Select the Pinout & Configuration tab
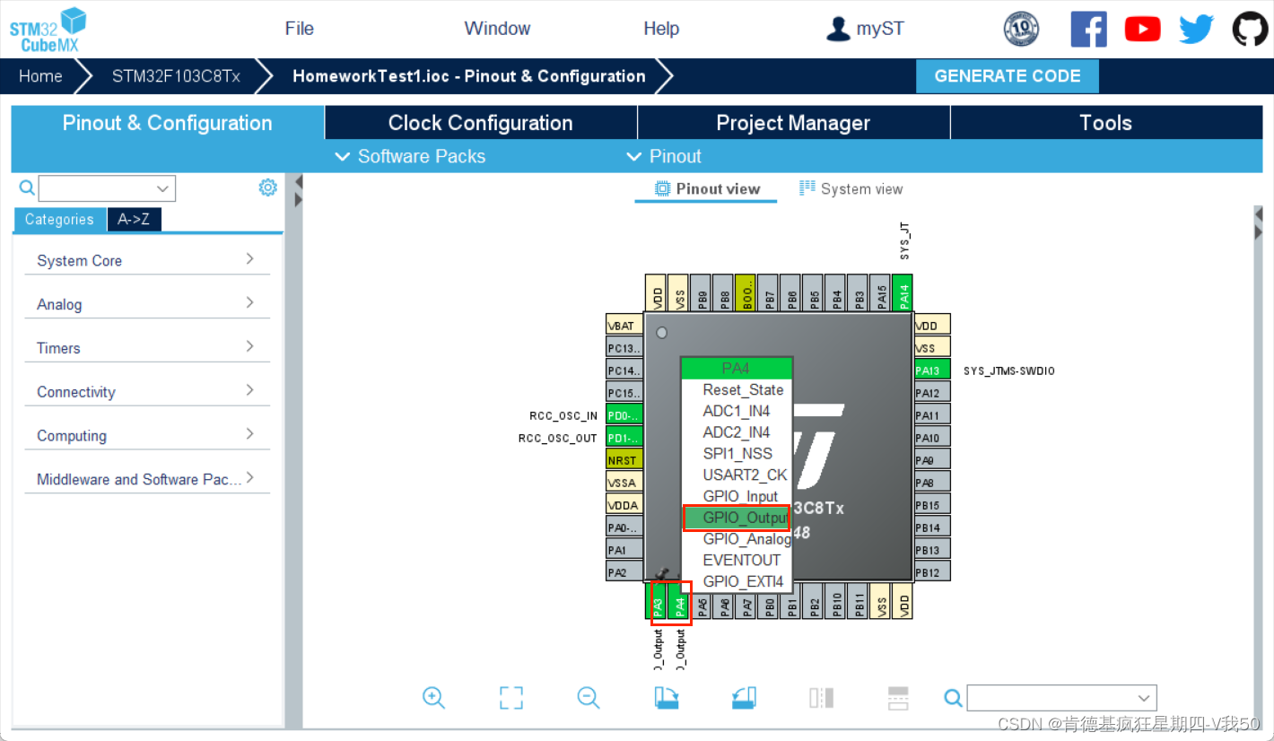This screenshot has height=741, width=1274. 167,123
